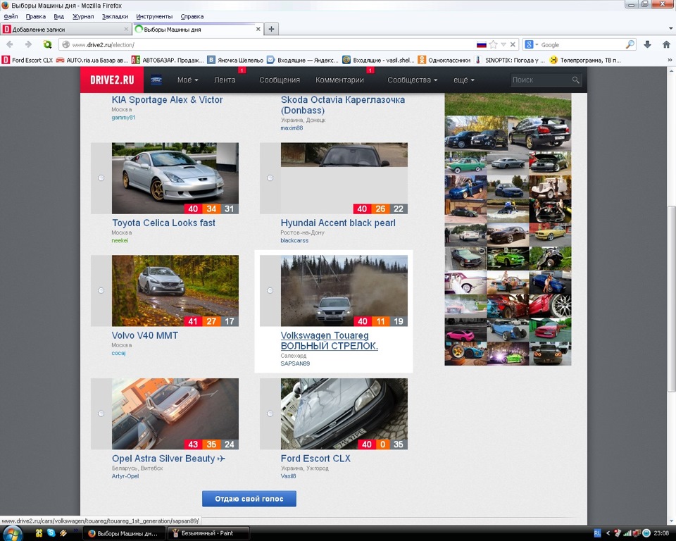This screenshot has width=676, height=541.
Task: Pick the Volkswagen Touareg radio button
Action: point(270,290)
